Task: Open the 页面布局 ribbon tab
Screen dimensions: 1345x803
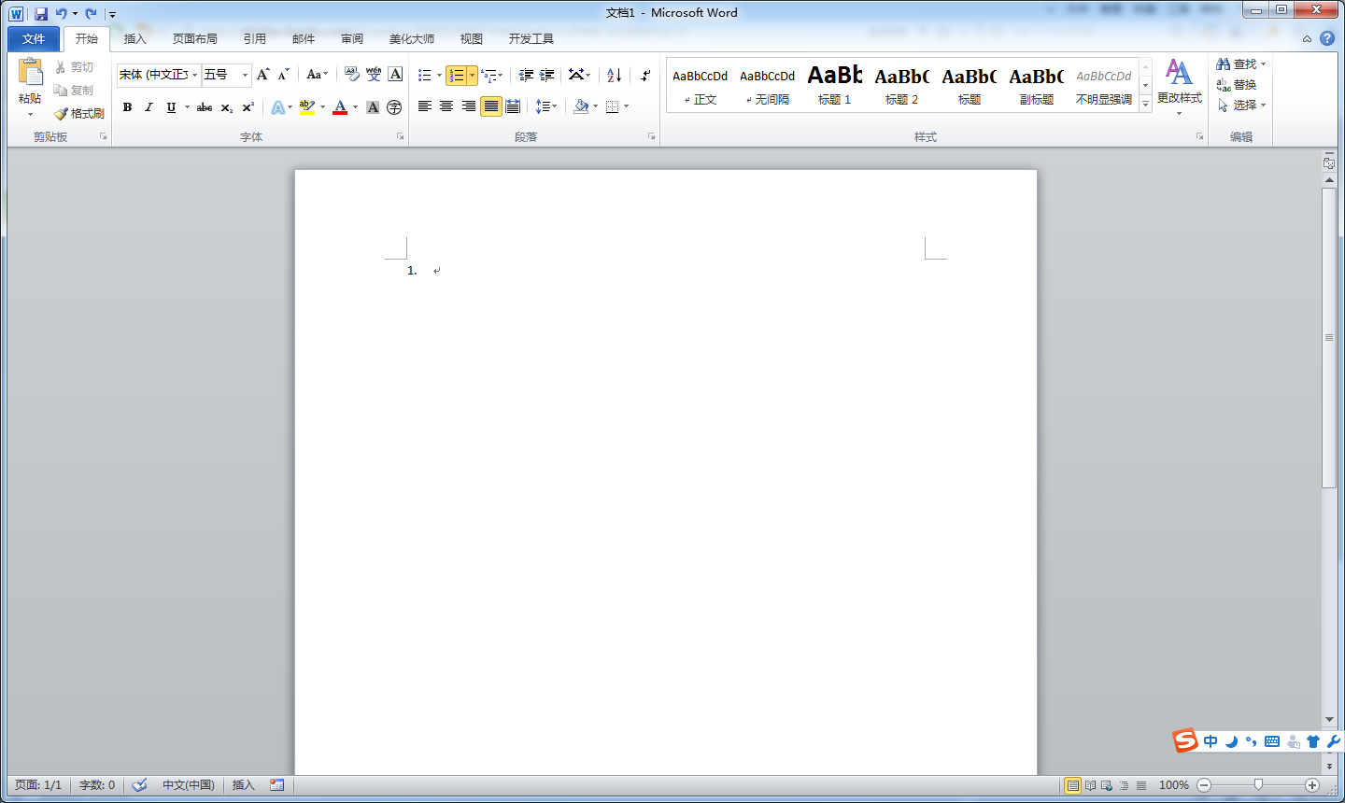Action: 194,39
